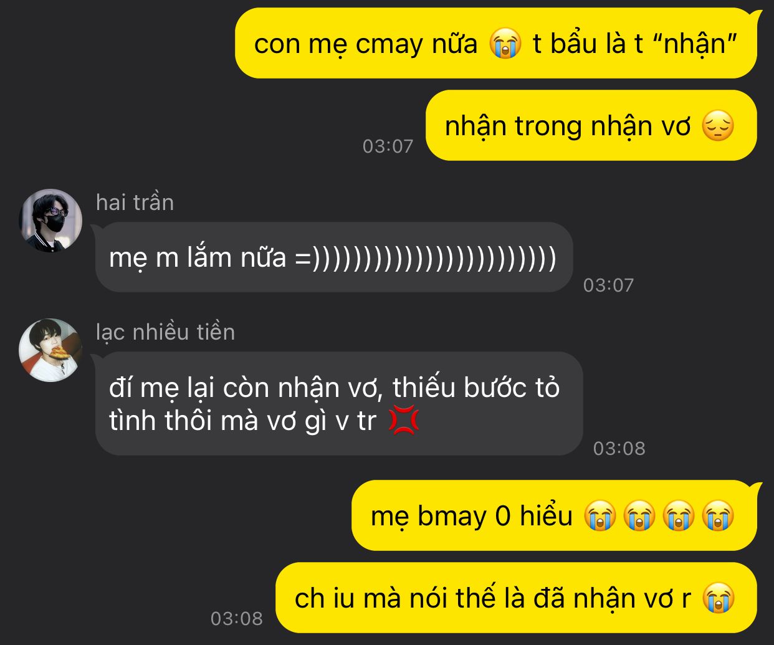
Task: Click the crying emoji after "nhận vơ r"
Action: click(718, 598)
